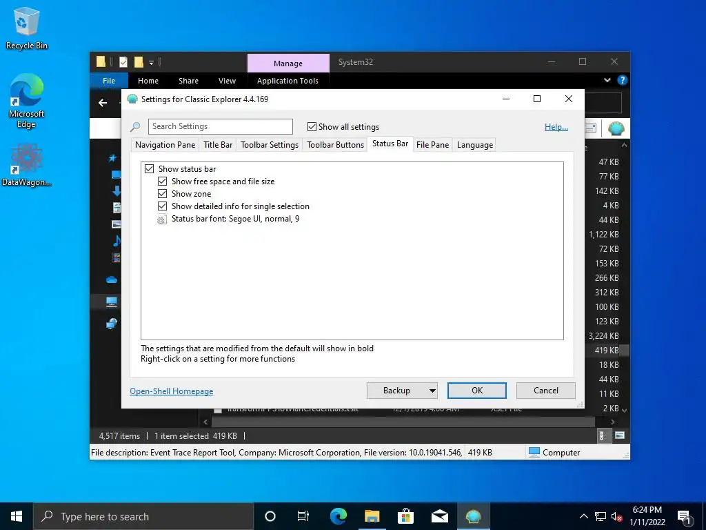This screenshot has width=706, height=530.
Task: Click the Quick access star in navigation pane
Action: [x=112, y=158]
